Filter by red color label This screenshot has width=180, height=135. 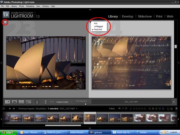tap(150, 109)
